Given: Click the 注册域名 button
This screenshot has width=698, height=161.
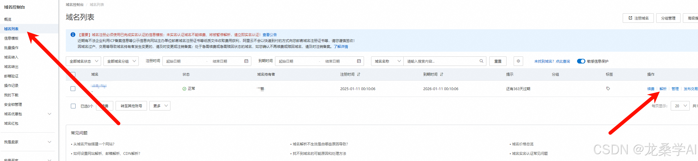Looking at the screenshot, I should (x=638, y=18).
